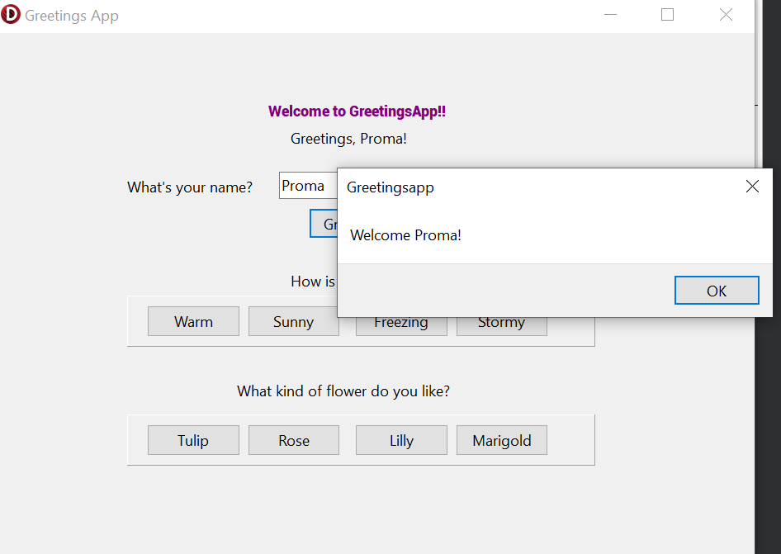The width and height of the screenshot is (781, 554).
Task: Close the Greetingsapp popup dialog
Action: tap(752, 187)
